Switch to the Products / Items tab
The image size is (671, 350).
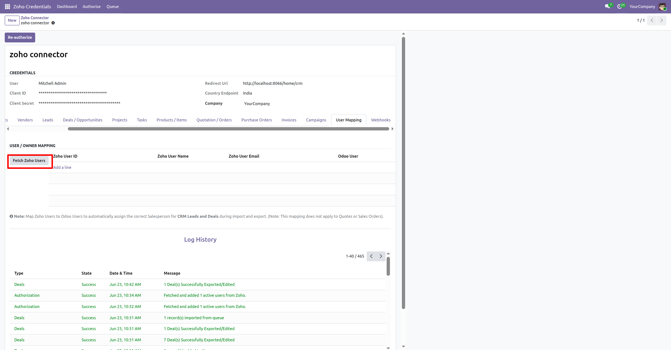(x=172, y=120)
